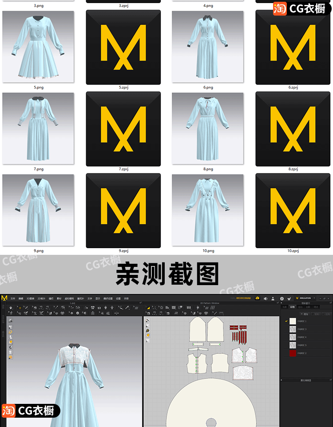Click the bottom orange icon in 3D viewport side strip
Image resolution: width=333 pixels, height=427 pixels.
point(11,357)
